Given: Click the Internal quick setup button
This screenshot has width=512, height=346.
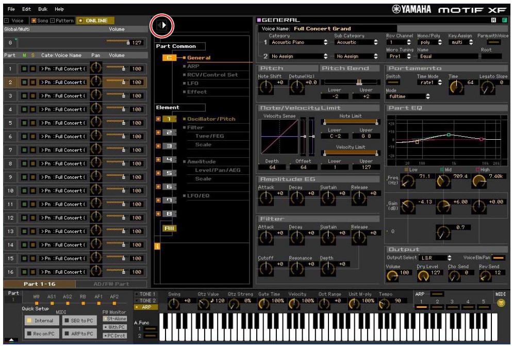Looking at the screenshot, I should 42,321.
